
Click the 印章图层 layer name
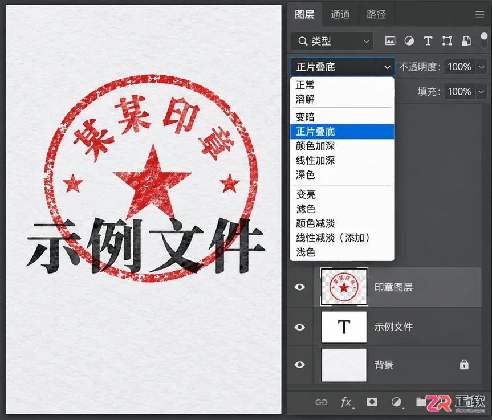click(x=393, y=287)
